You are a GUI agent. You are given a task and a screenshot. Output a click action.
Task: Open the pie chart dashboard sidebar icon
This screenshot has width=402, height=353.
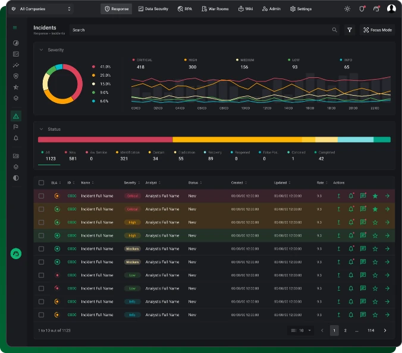pos(16,43)
